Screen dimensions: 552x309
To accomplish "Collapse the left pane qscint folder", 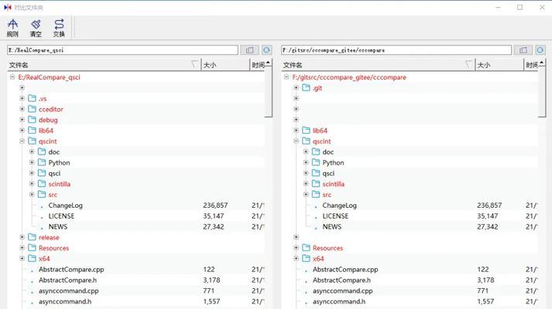I will pos(22,141).
